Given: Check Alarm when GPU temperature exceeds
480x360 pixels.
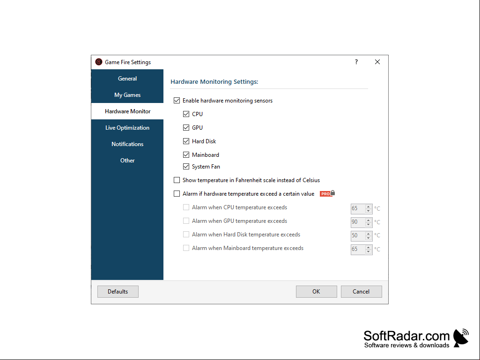Looking at the screenshot, I should point(186,220).
